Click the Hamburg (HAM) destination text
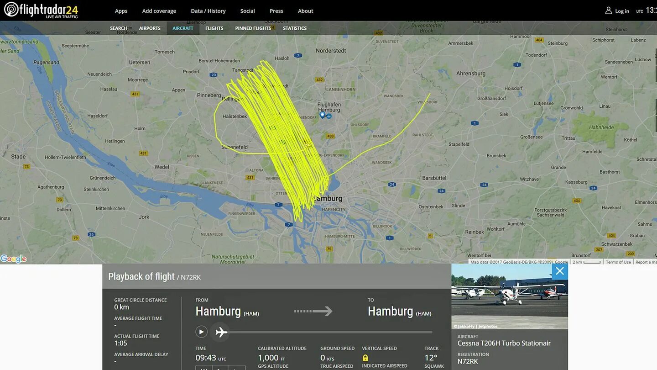Viewport: 657px width, 370px height. [400, 312]
